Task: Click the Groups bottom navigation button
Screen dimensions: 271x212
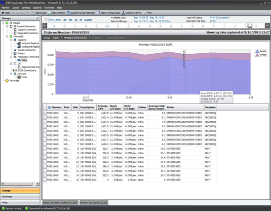Action: [x=20, y=191]
